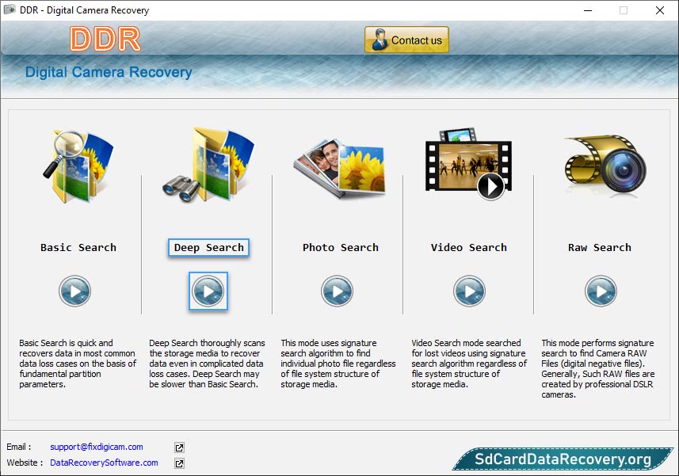Select the Deep Search label

208,248
